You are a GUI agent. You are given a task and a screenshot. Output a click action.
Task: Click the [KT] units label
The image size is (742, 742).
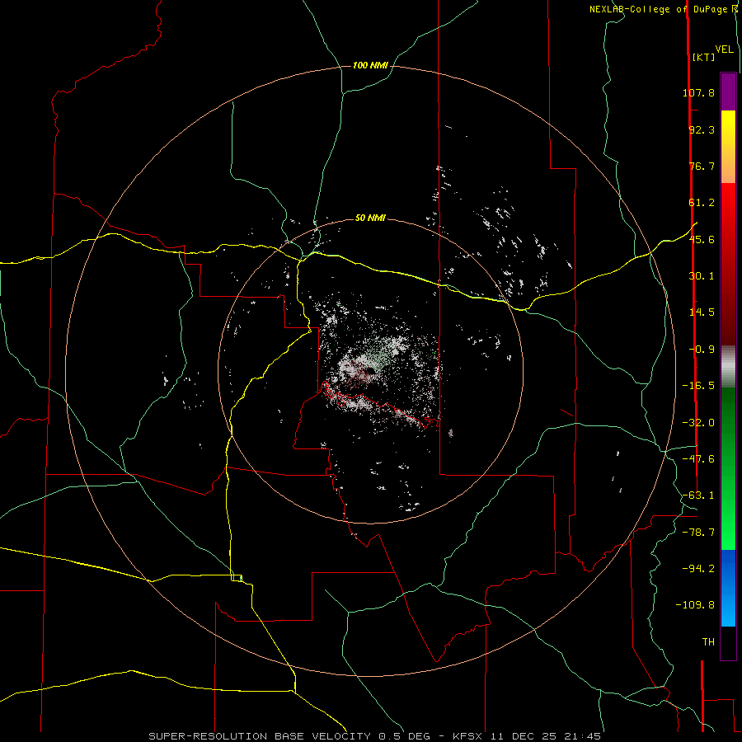point(703,57)
